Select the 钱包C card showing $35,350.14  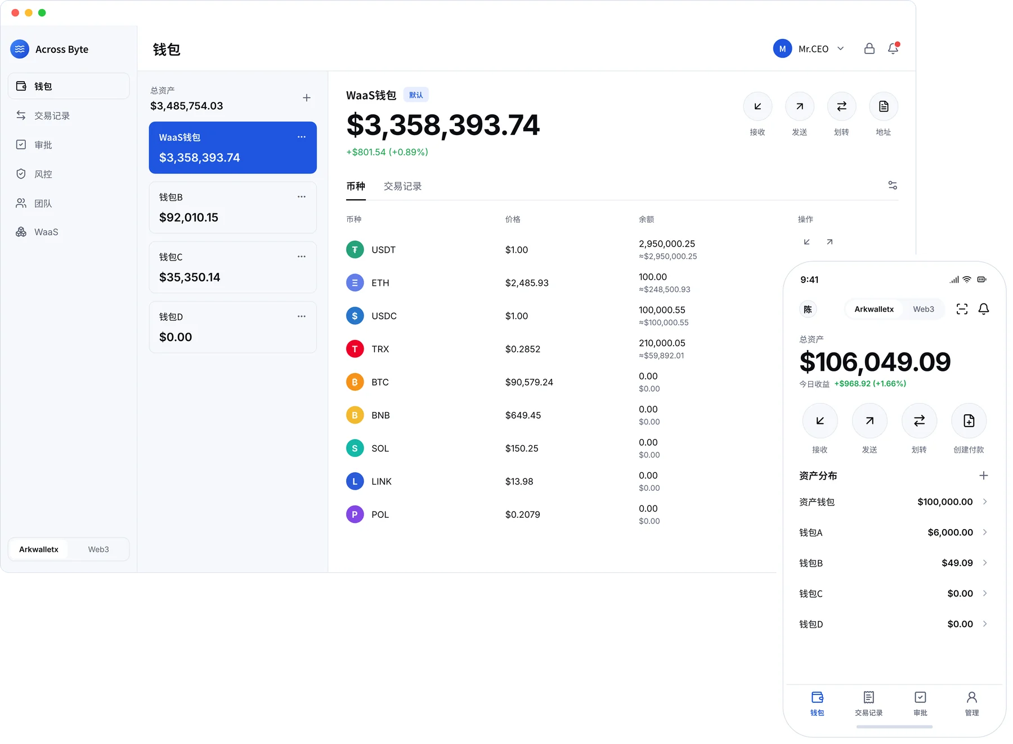[x=233, y=267]
